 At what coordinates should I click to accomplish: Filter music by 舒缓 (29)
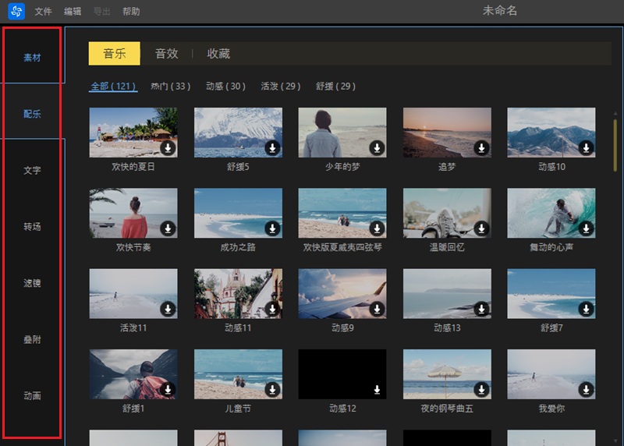click(x=335, y=87)
